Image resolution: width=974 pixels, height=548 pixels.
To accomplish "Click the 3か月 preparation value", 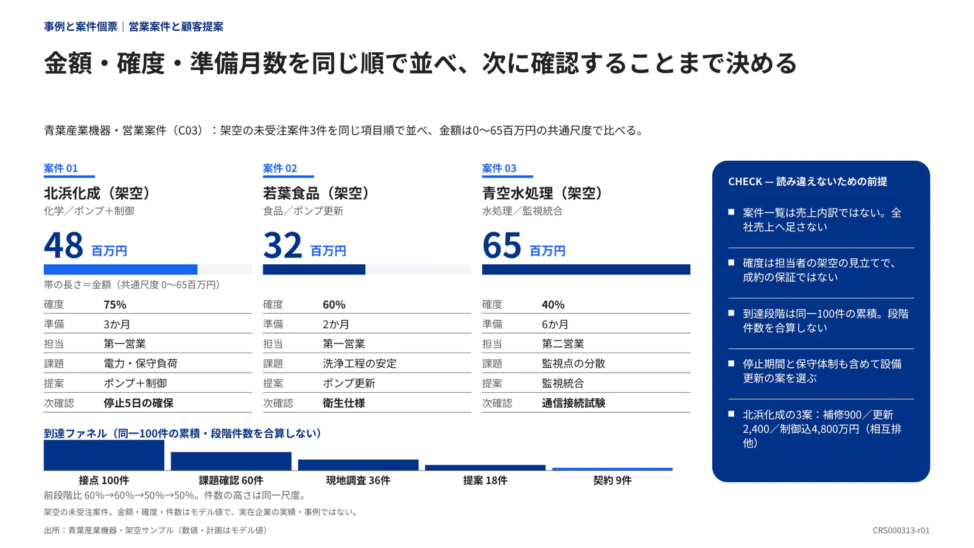I will point(117,325).
